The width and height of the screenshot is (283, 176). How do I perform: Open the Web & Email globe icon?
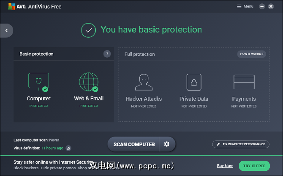pos(88,82)
